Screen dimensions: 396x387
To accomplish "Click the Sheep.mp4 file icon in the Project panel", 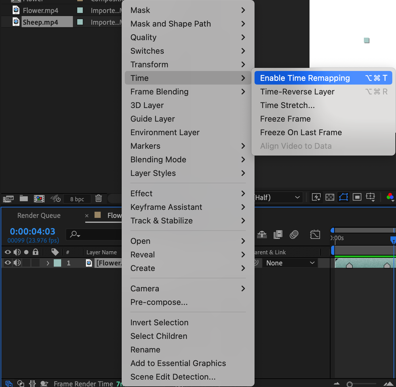I will [16, 22].
